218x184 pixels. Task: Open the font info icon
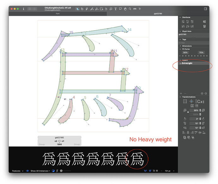tap(23, 9)
